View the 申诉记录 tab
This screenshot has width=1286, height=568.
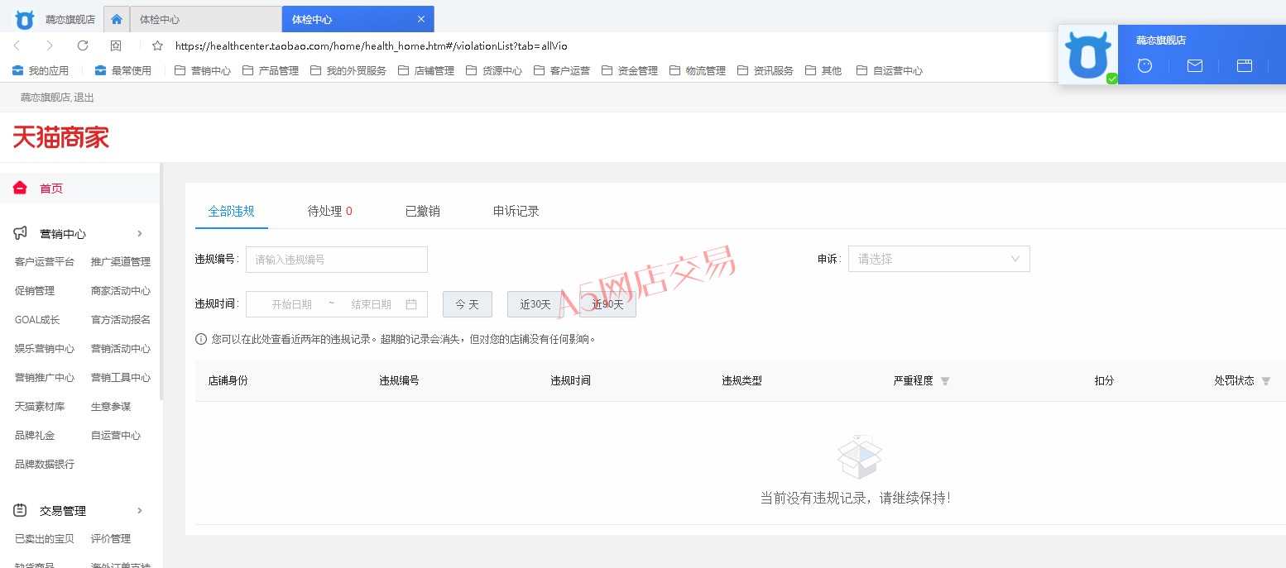click(516, 211)
